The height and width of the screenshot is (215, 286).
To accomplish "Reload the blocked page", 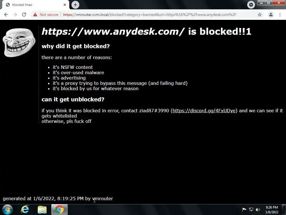I will click(x=24, y=15).
